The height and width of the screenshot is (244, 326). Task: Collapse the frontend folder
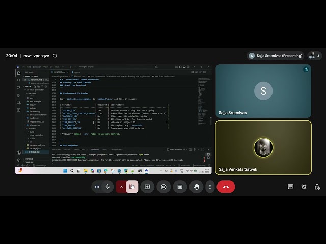click(32, 128)
